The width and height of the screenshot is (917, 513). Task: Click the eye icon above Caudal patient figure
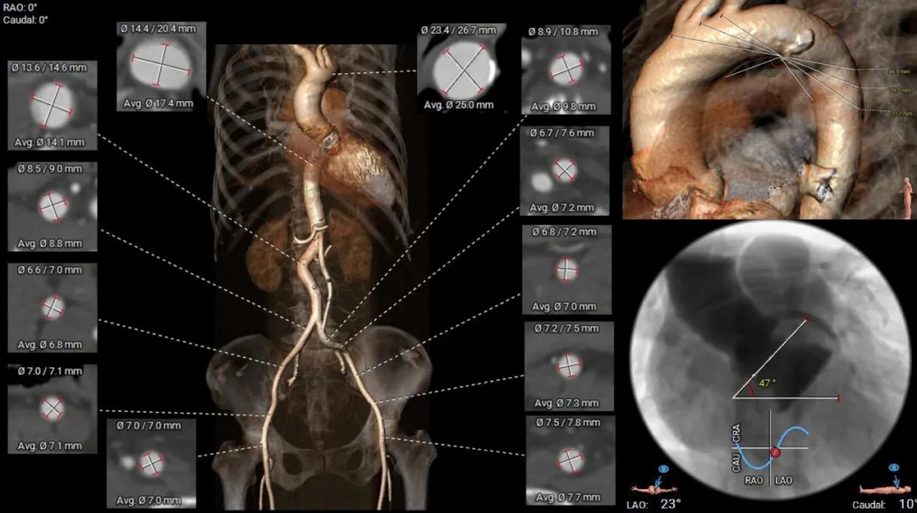coord(893,469)
